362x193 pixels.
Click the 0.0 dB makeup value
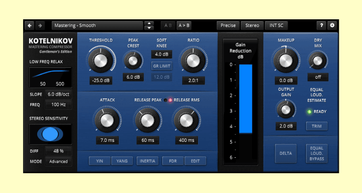[x=286, y=81]
